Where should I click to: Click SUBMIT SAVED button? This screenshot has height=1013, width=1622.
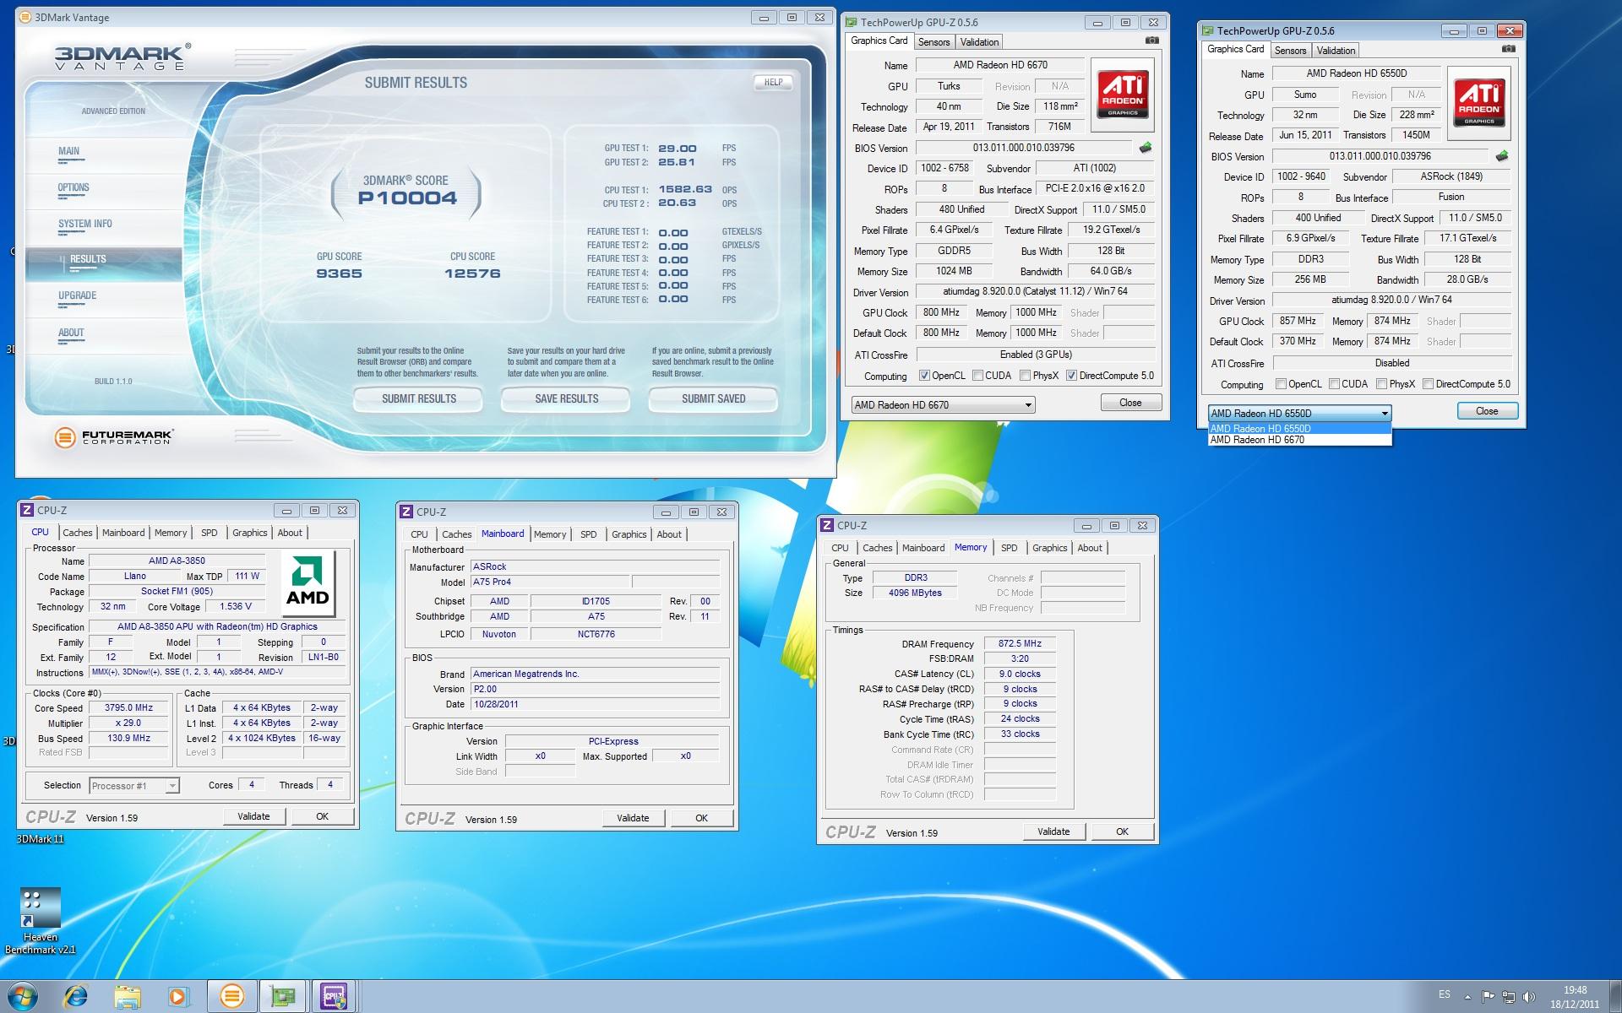coord(713,398)
